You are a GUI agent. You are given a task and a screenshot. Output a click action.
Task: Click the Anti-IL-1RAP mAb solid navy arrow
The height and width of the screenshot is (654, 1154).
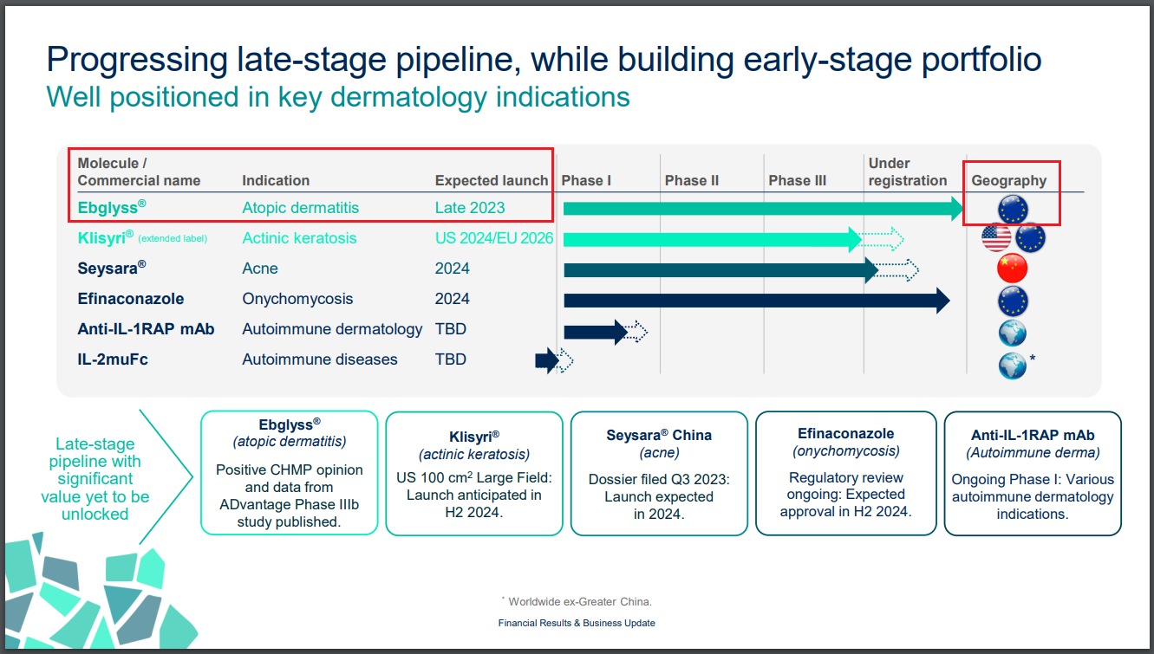coord(595,332)
